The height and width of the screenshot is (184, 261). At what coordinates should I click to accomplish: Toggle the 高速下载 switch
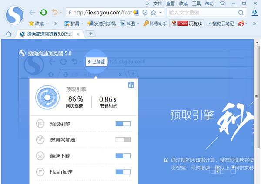[x=123, y=156]
